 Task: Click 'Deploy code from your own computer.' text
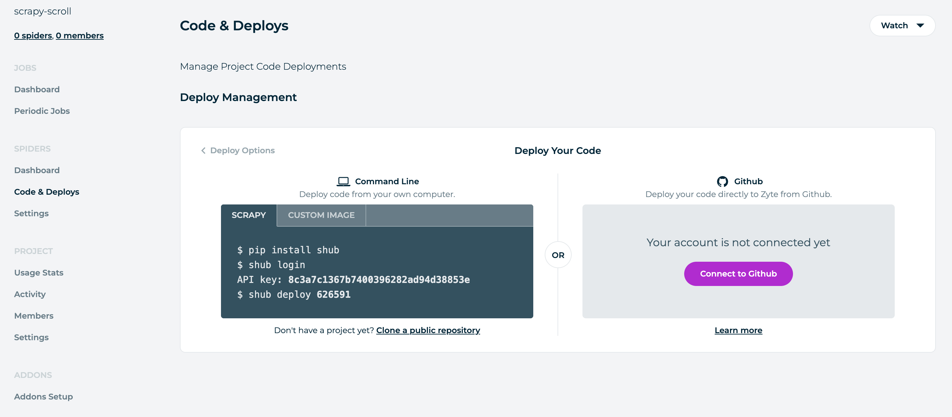[x=377, y=194]
